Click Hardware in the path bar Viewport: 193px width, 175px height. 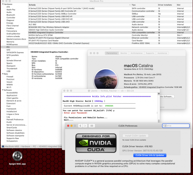[x=26, y=146]
